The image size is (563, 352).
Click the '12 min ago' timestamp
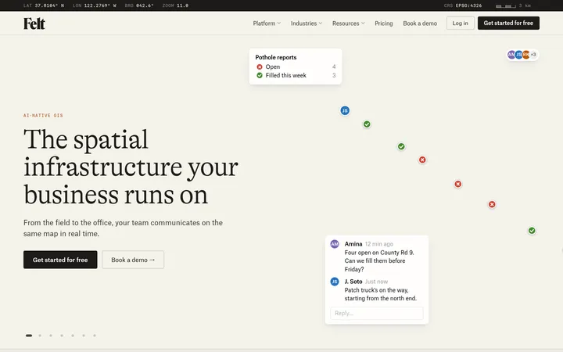(x=379, y=244)
